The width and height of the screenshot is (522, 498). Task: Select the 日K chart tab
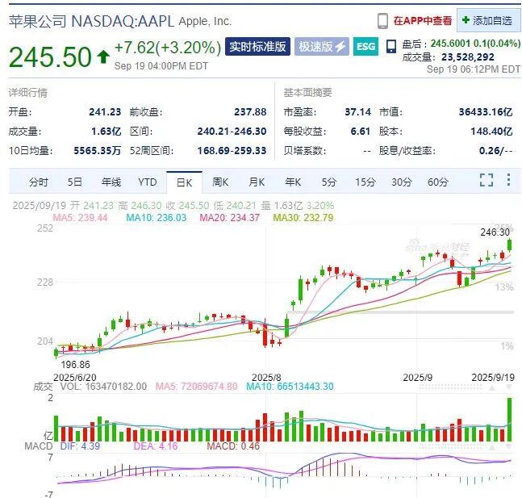[x=185, y=182]
